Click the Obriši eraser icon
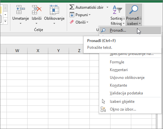163x129 pixels. point(72,22)
